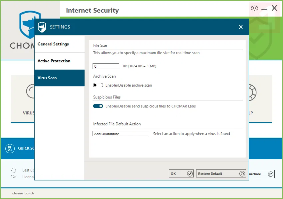This screenshot has height=199, width=283.
Task: Open settings via the gear icon
Action: click(x=255, y=8)
